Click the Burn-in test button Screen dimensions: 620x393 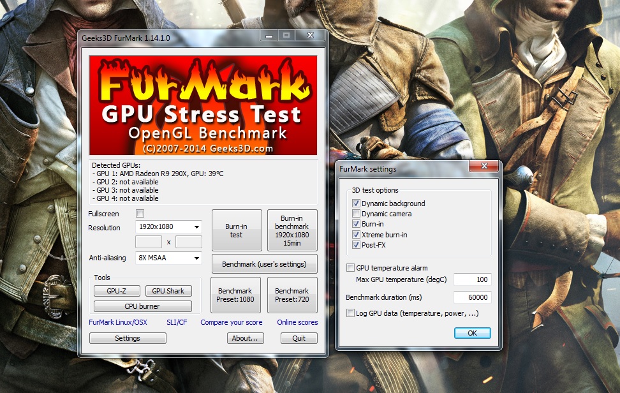point(236,230)
